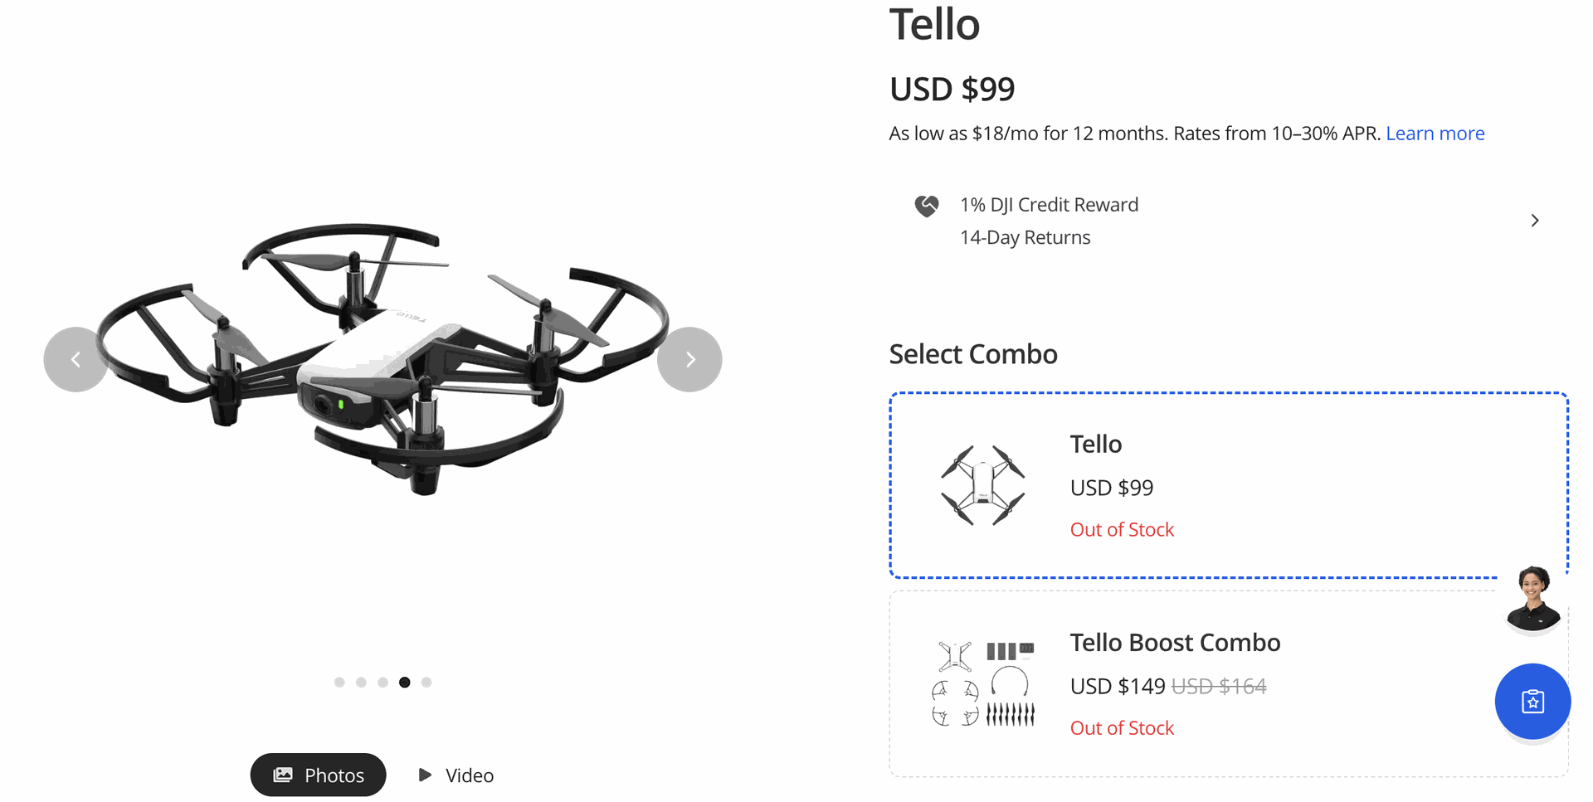Open live chat support agent avatar

[1533, 599]
